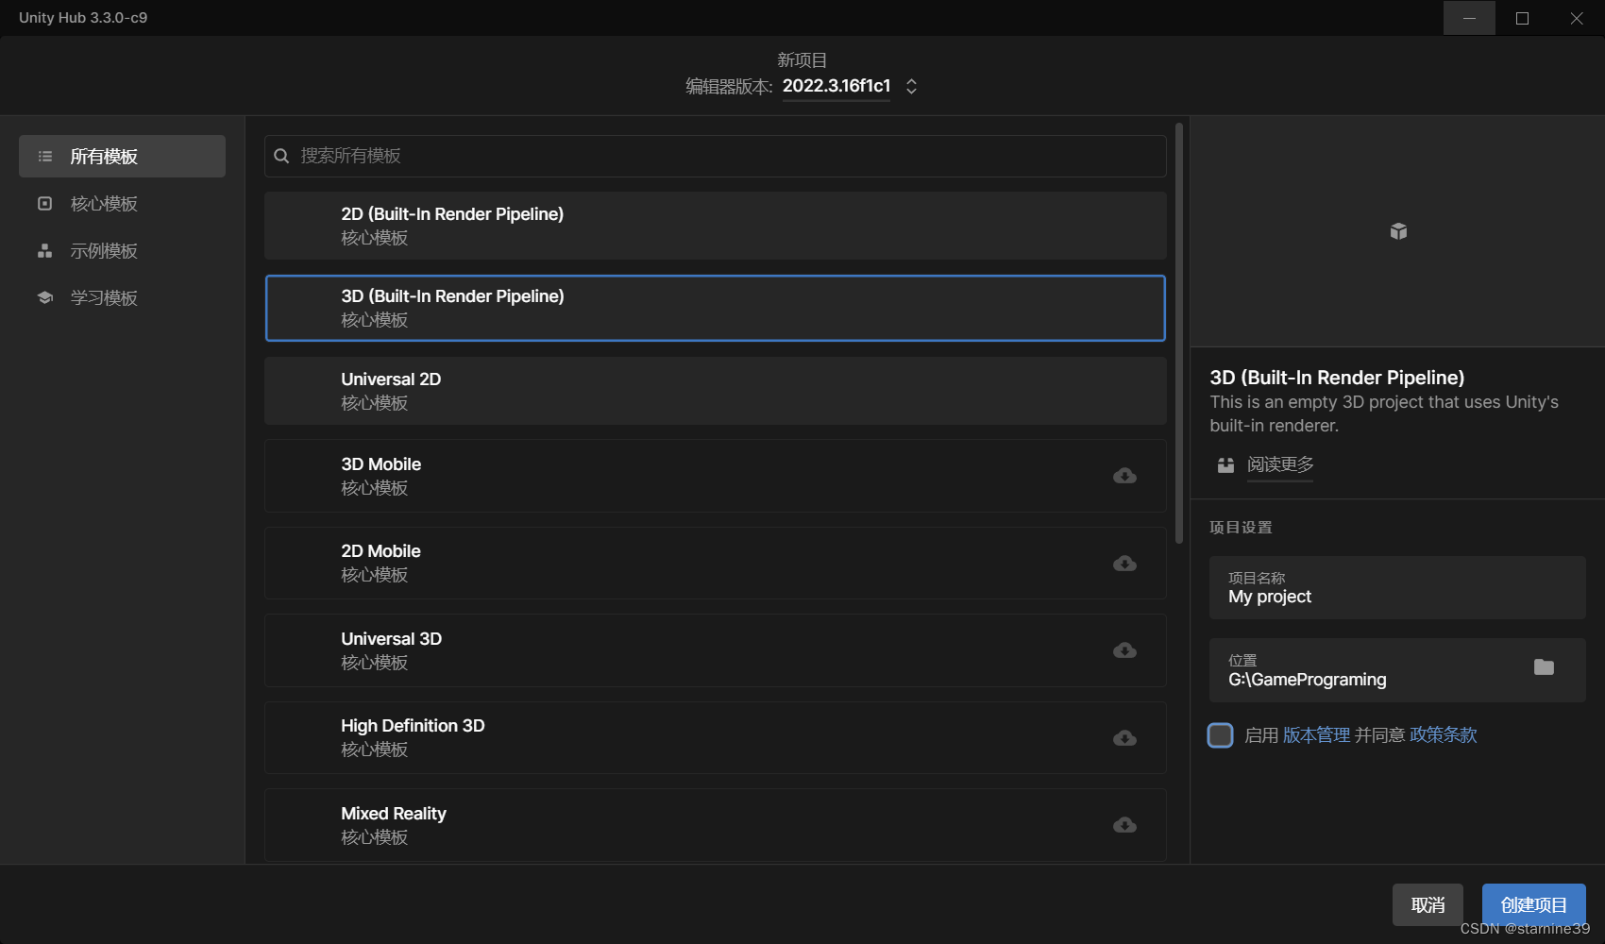Image resolution: width=1605 pixels, height=944 pixels.
Task: Select the 3D (Built-In Render Pipeline) template
Action: (x=716, y=308)
